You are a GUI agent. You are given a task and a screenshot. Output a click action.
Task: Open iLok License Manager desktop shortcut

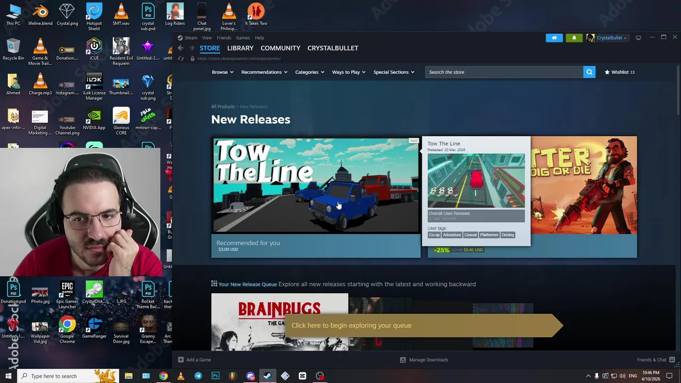(x=94, y=87)
